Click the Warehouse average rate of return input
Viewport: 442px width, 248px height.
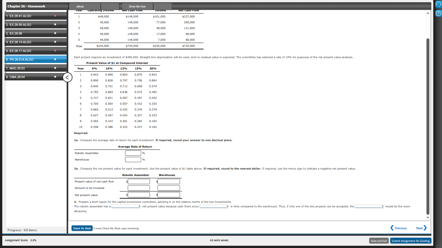click(133, 160)
